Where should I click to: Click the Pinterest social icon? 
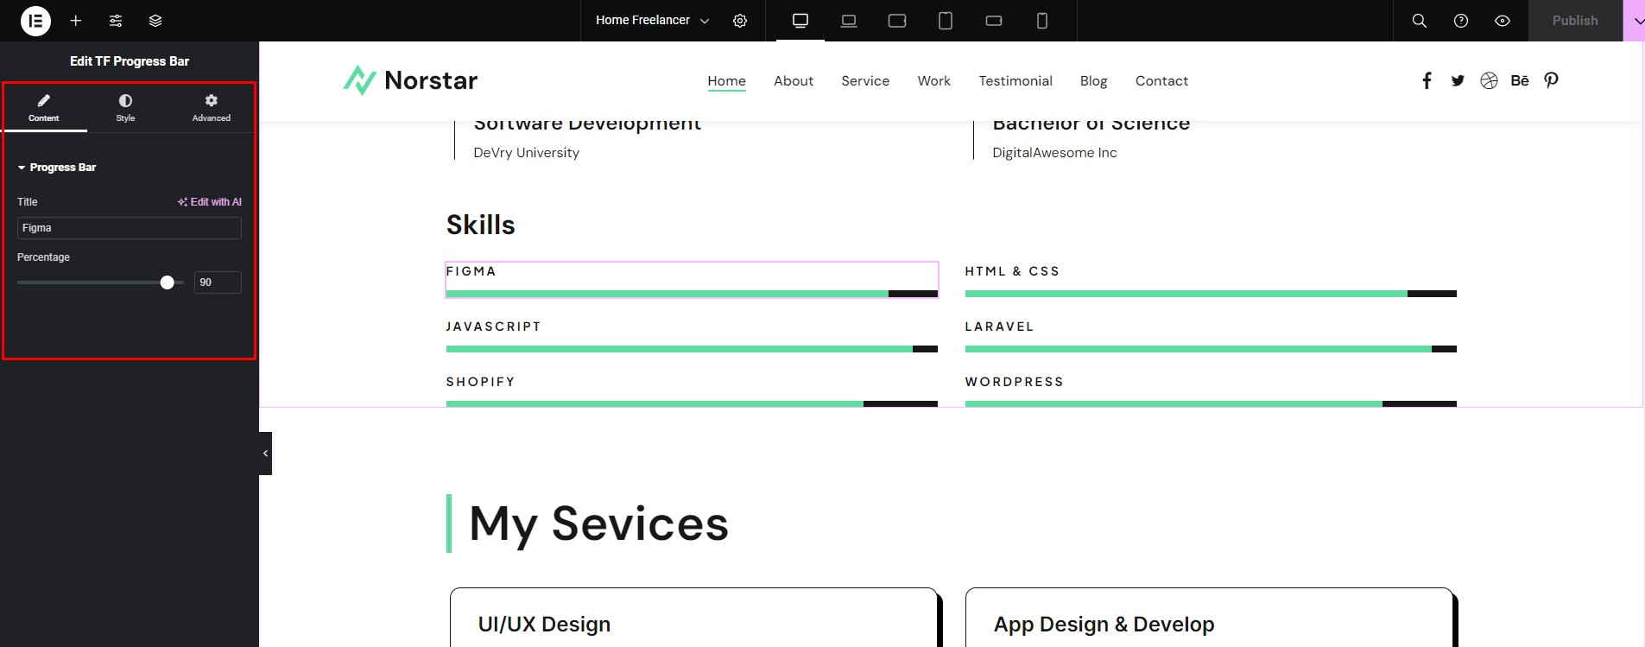pyautogui.click(x=1551, y=80)
